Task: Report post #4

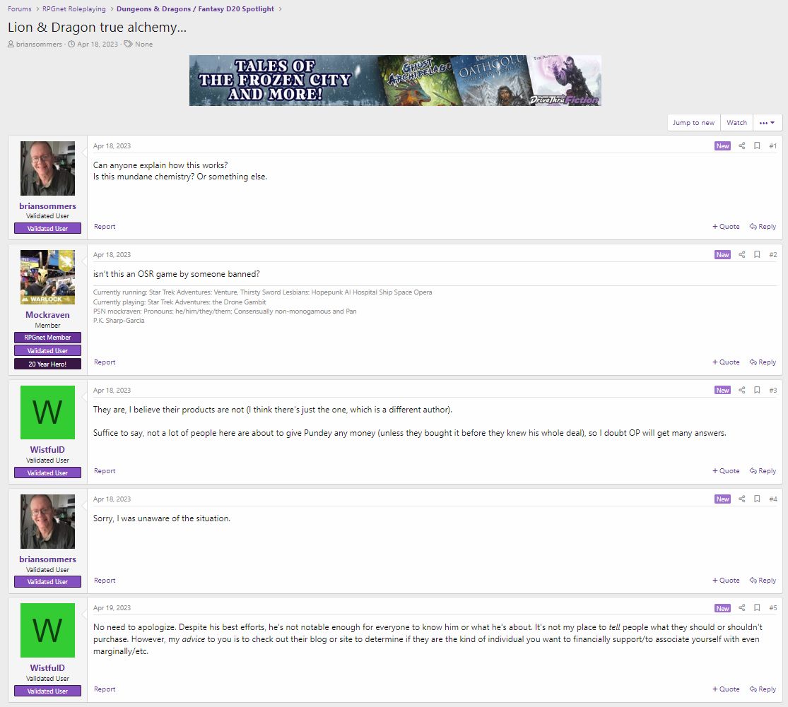Action: 105,581
